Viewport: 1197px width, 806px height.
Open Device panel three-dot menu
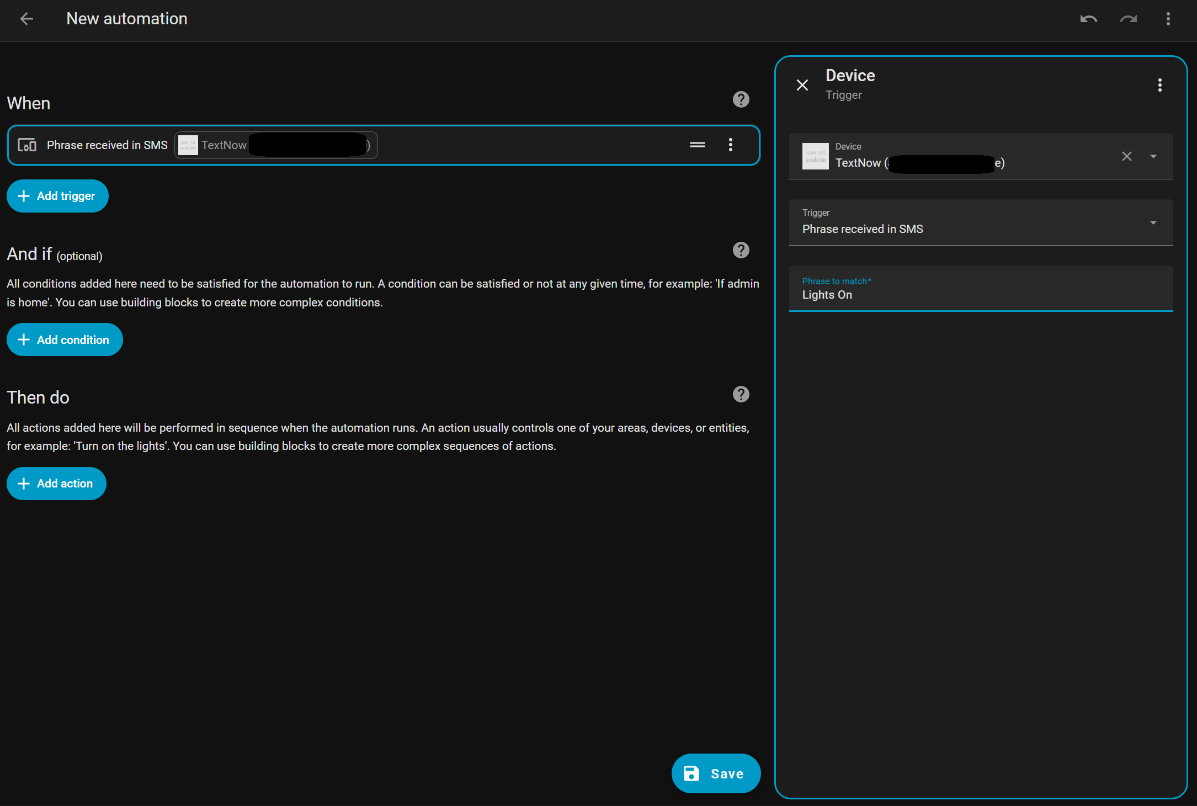1160,85
